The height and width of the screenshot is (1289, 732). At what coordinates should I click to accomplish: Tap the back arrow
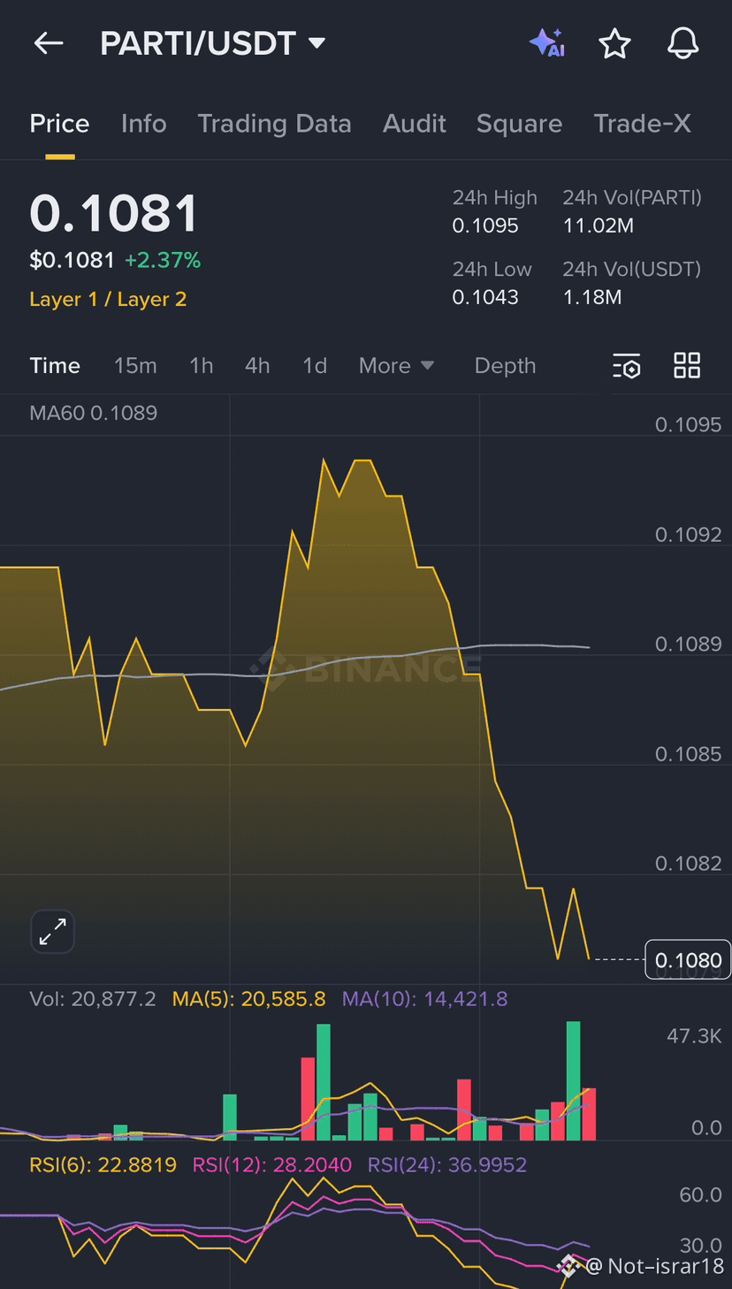[49, 43]
